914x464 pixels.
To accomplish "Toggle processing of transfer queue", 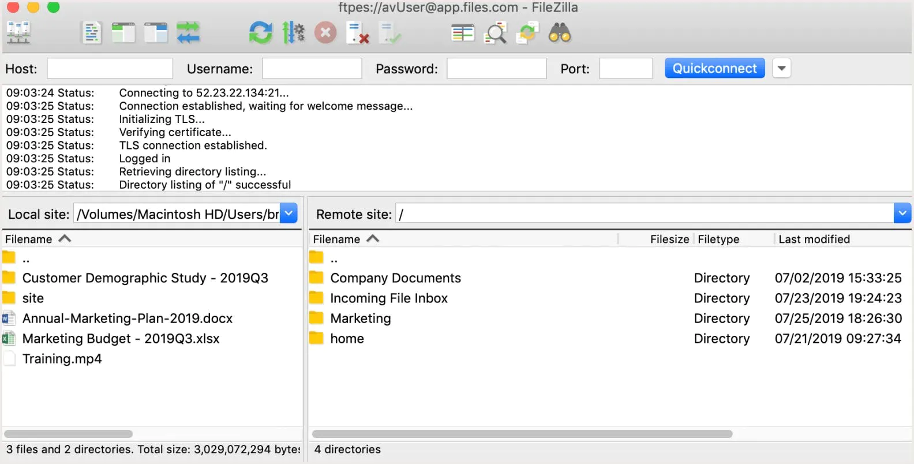I will [293, 33].
